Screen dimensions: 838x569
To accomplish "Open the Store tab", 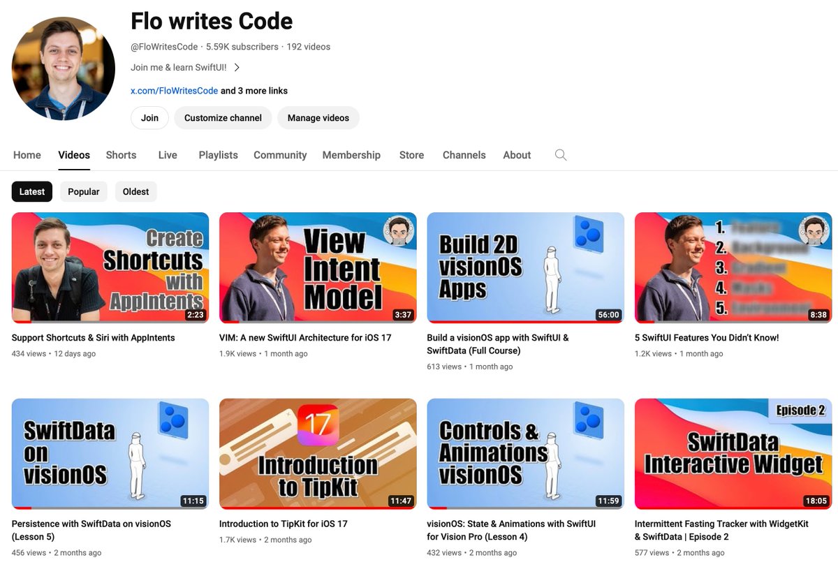I will click(411, 155).
